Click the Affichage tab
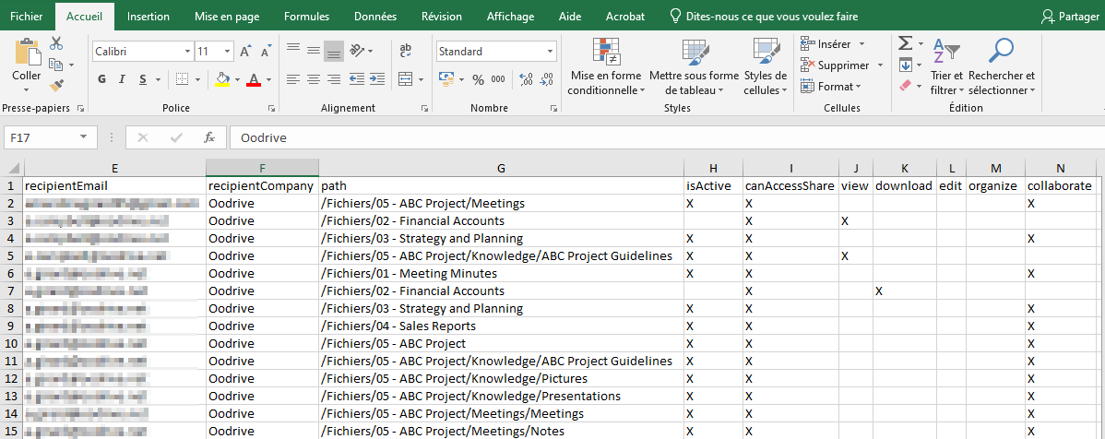 pos(511,17)
